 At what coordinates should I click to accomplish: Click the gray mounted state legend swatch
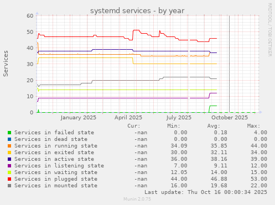(9, 186)
